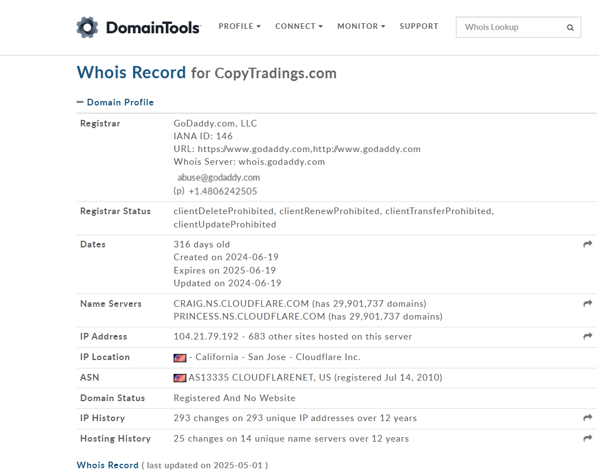This screenshot has width=599, height=476.
Task: Click California - San Jose - Cloudflare Inc.
Action: pos(278,357)
